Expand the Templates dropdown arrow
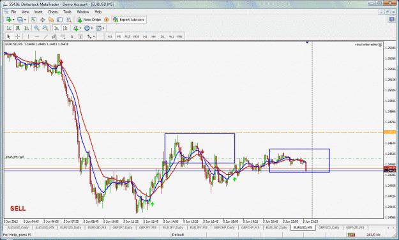The height and width of the screenshot is (240, 399). [x=103, y=28]
